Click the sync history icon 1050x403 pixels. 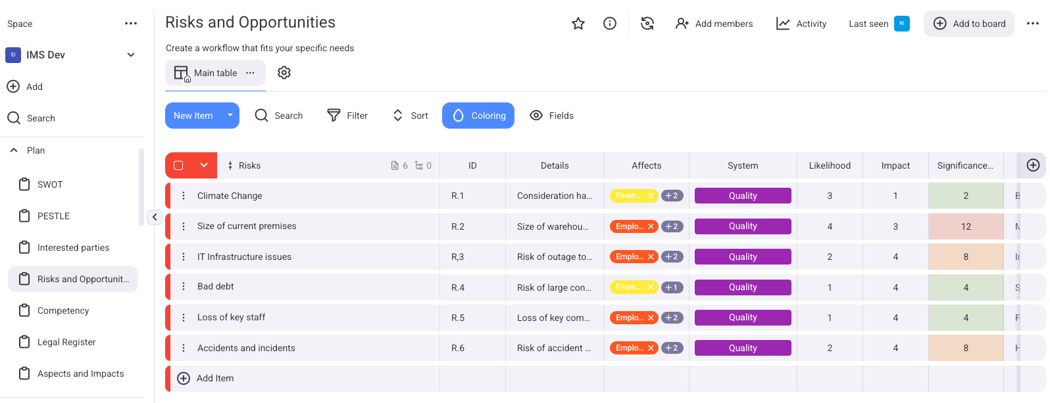point(647,24)
